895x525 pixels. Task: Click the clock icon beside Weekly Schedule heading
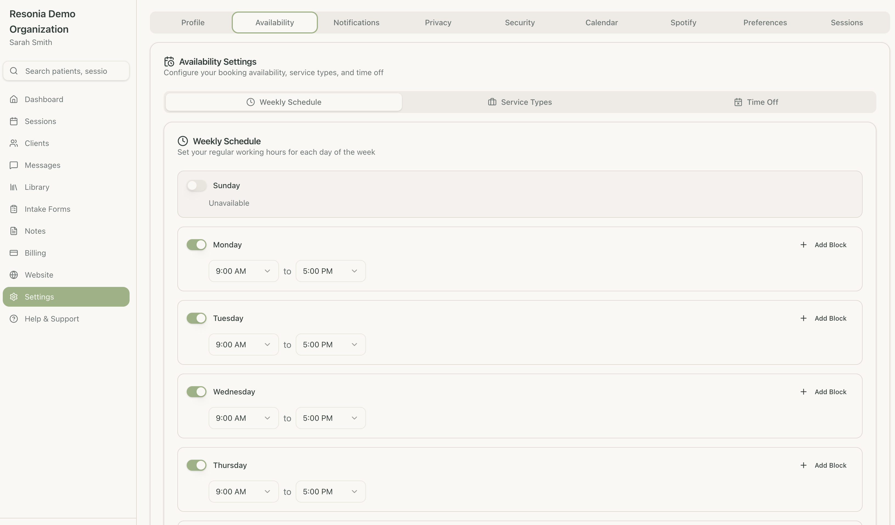[183, 141]
